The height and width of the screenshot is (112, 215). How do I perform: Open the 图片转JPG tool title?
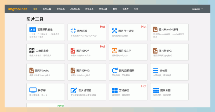coord(165,51)
